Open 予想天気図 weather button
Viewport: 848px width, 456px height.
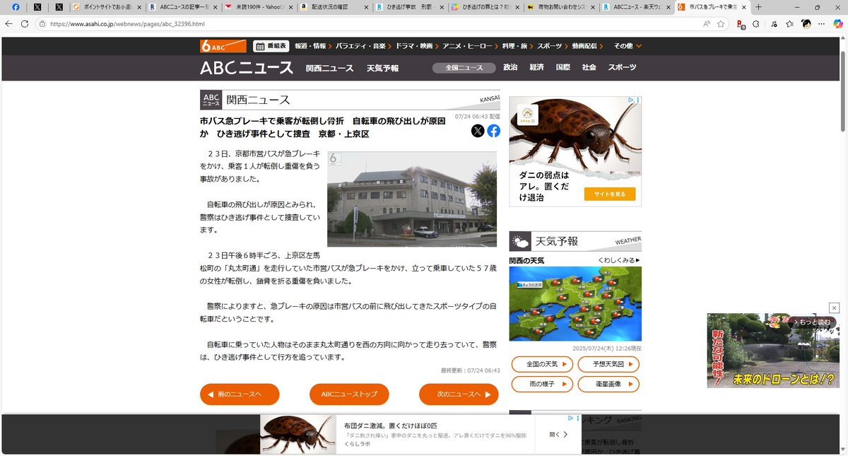click(608, 365)
